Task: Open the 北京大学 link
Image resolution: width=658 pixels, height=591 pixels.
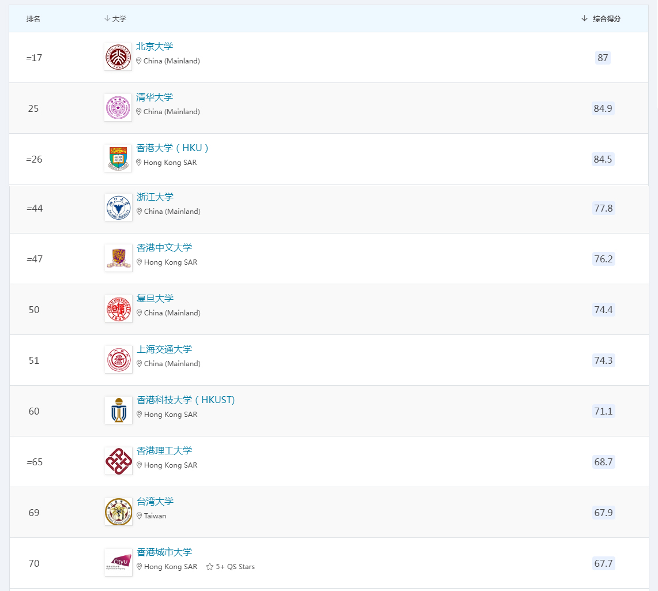Action: [155, 47]
